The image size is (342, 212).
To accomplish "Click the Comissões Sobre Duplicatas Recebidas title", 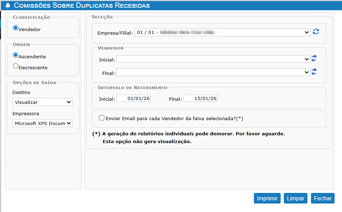I will click(x=82, y=6).
